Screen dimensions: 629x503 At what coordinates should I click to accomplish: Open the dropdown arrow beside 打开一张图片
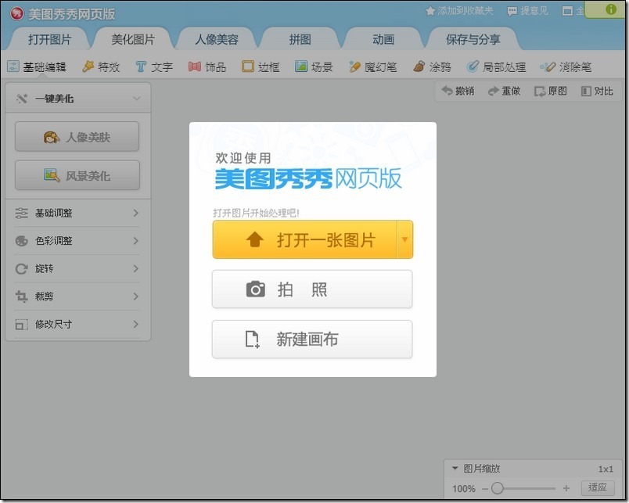[x=404, y=239]
